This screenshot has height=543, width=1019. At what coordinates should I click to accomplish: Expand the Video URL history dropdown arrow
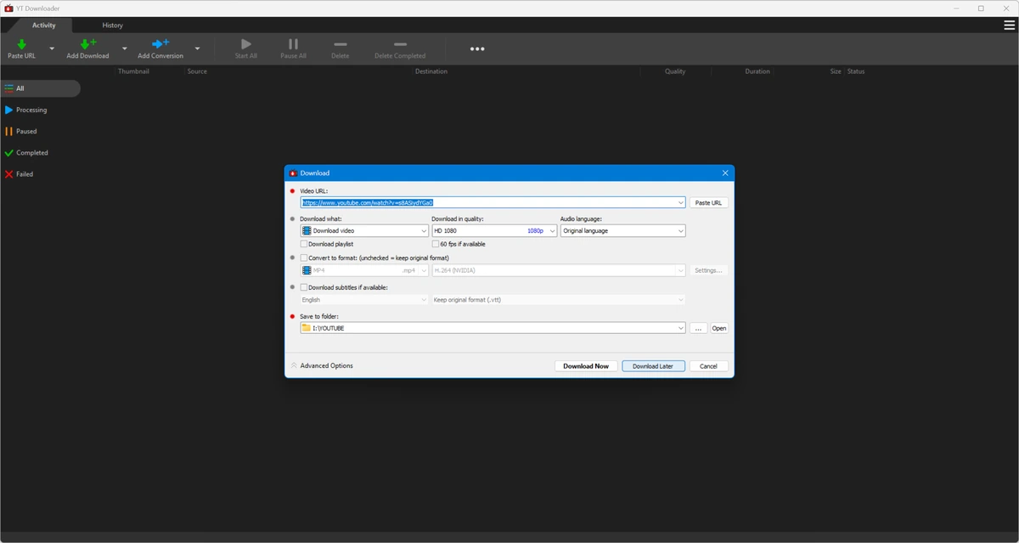coord(681,203)
